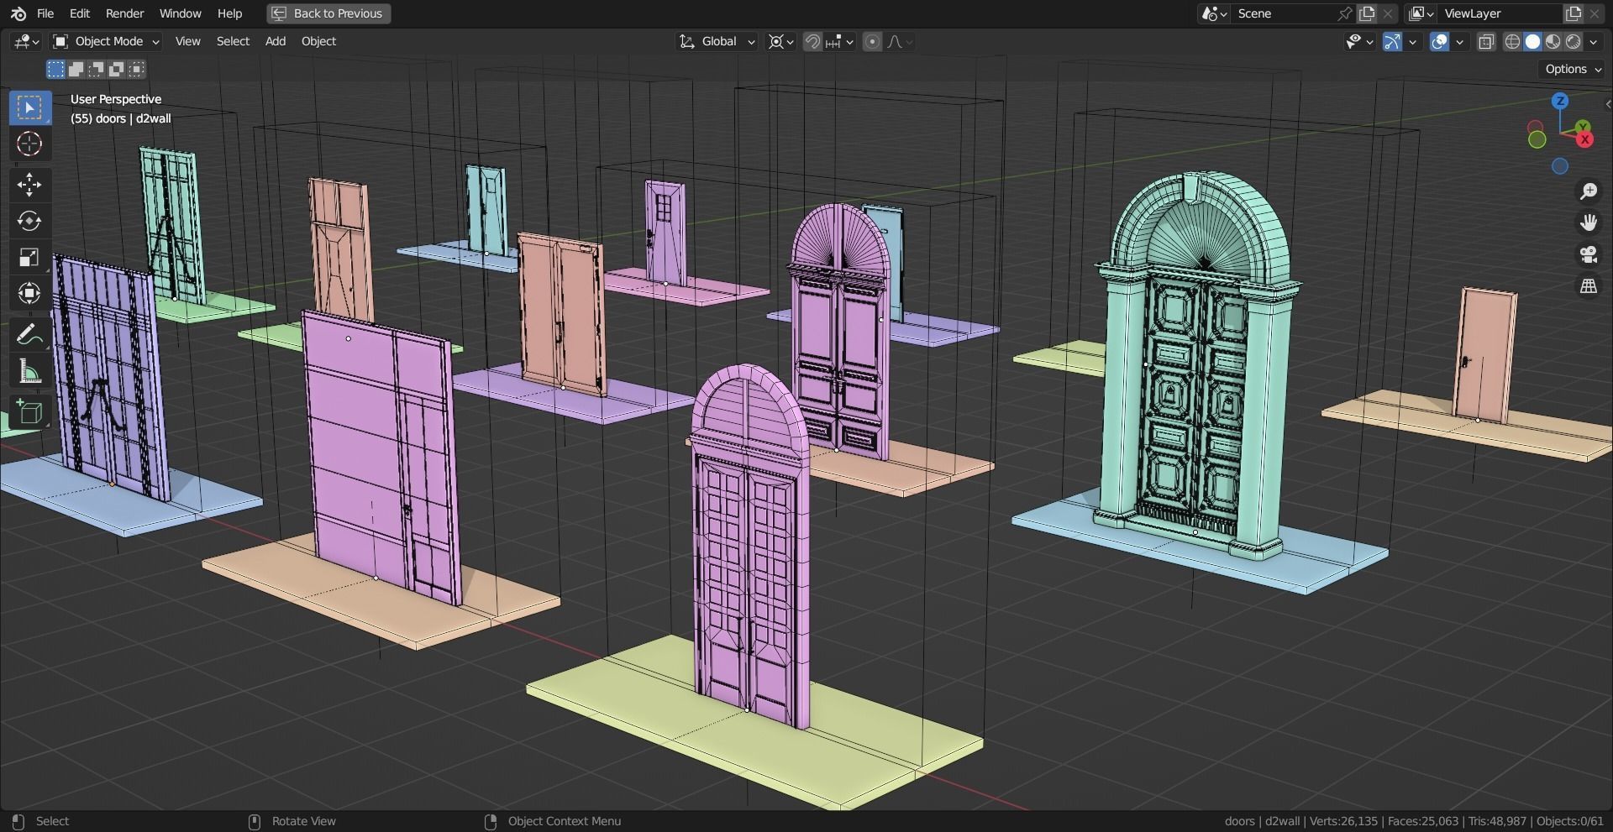Open the Global transform orientation dropdown
The height and width of the screenshot is (832, 1613).
(717, 41)
